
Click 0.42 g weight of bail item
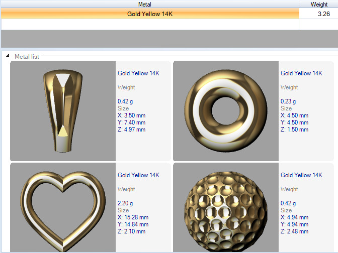(125, 101)
